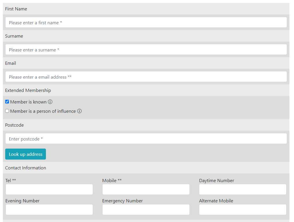Click the 'Member is known' label text
This screenshot has width=294, height=222.
click(28, 102)
